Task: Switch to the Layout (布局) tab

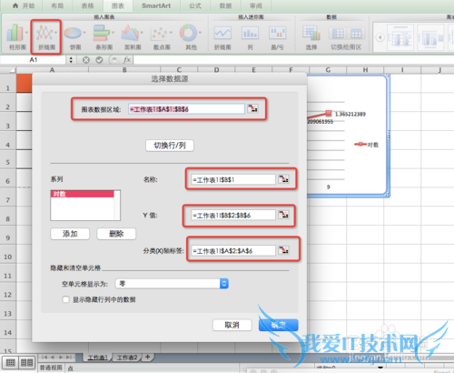Action: click(x=57, y=5)
